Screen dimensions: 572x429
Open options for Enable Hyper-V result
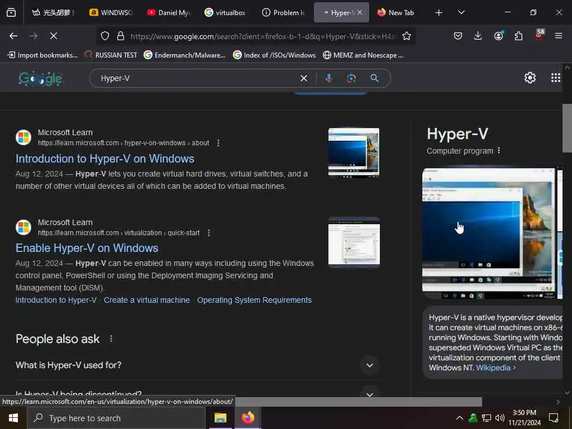click(x=209, y=233)
